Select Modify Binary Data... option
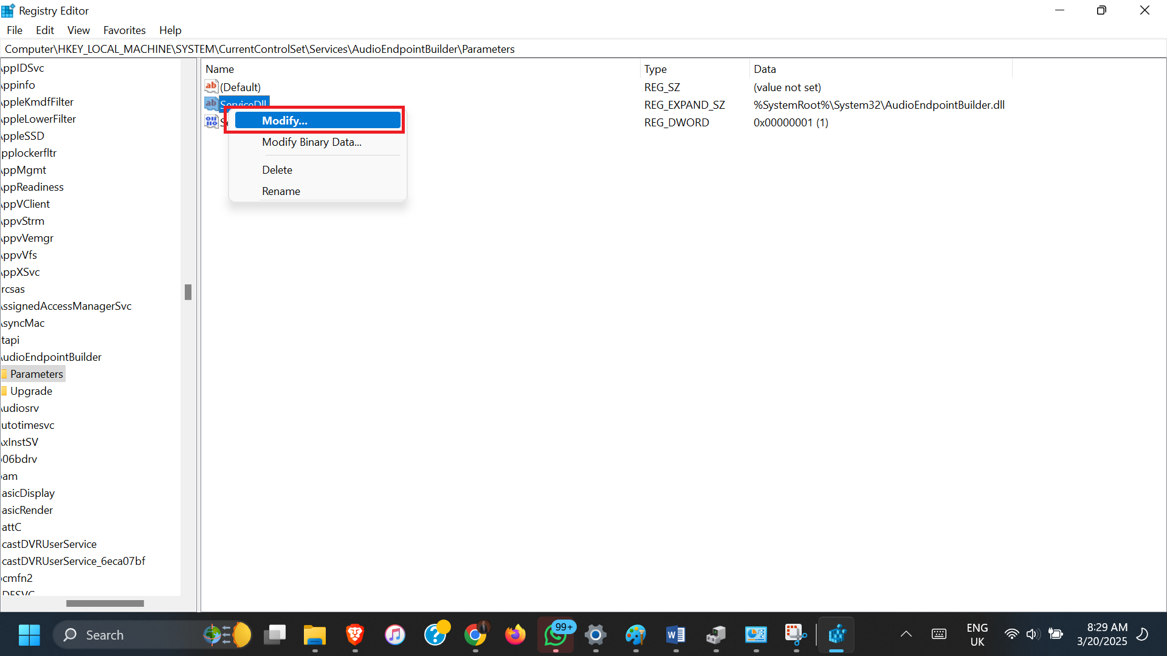The width and height of the screenshot is (1167, 656). (x=311, y=142)
